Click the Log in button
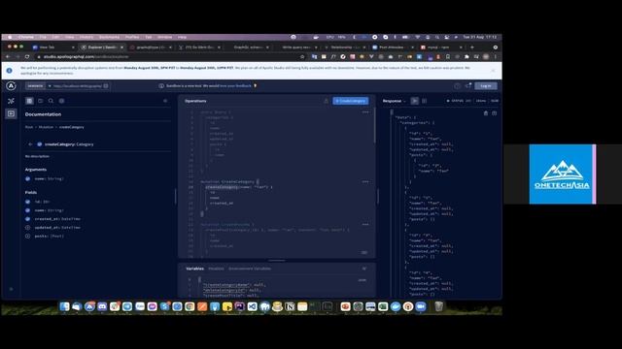Screen dimensions: 622x349 pyautogui.click(x=486, y=86)
